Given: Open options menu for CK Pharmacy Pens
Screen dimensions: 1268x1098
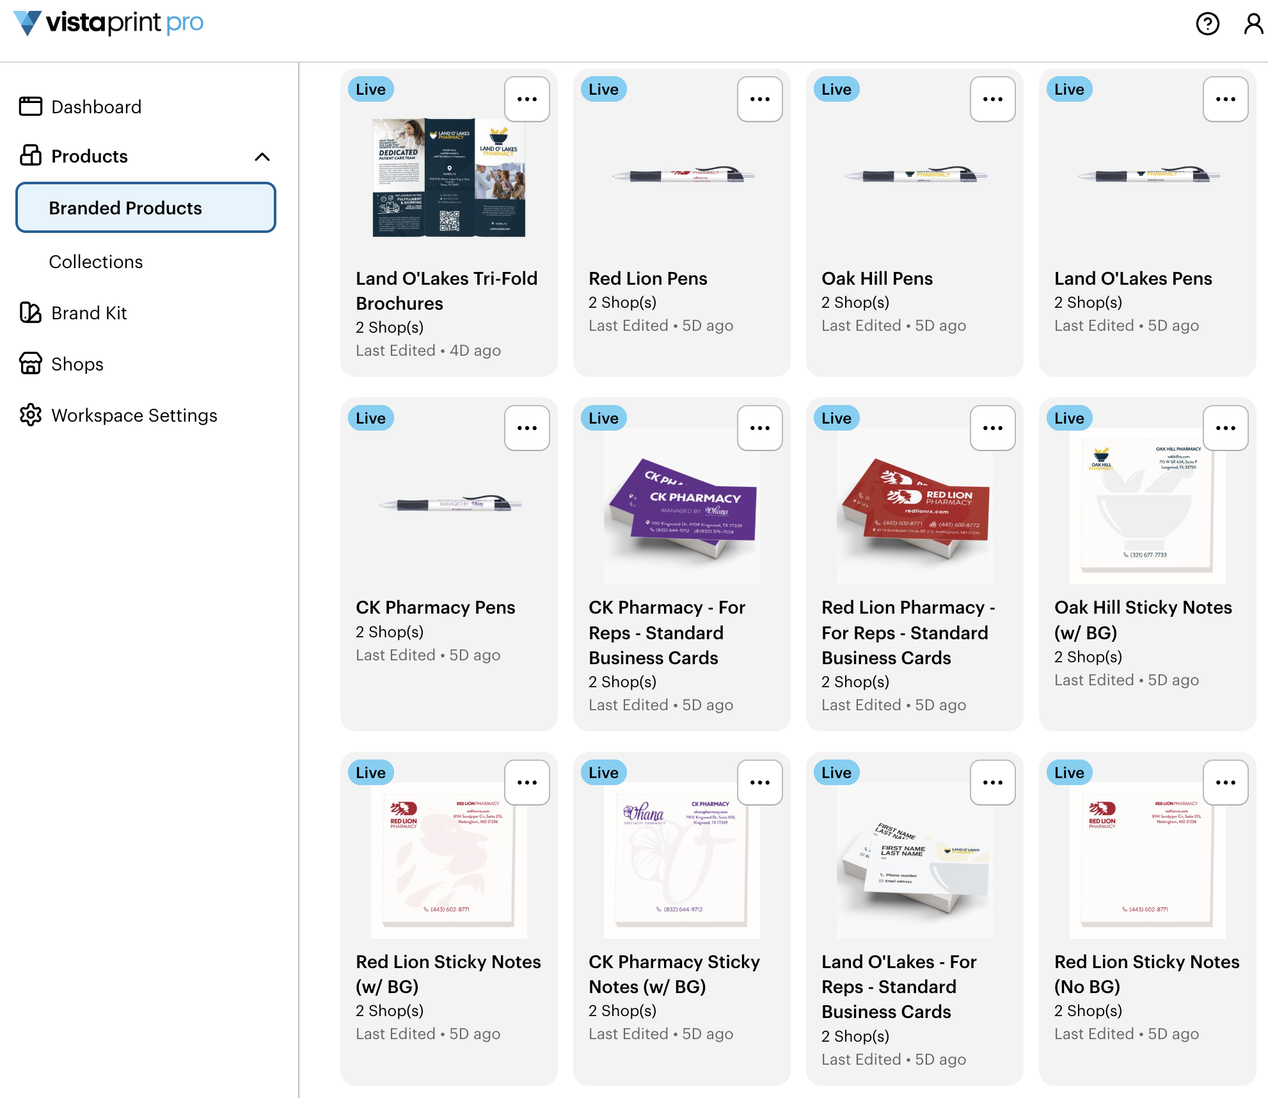Looking at the screenshot, I should click(527, 428).
